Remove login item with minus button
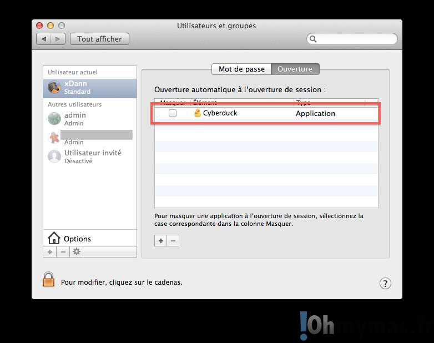This screenshot has height=343, width=434. pos(173,241)
